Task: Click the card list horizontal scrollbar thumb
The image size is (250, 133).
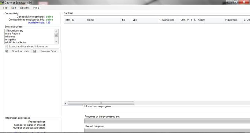Action: [101, 103]
